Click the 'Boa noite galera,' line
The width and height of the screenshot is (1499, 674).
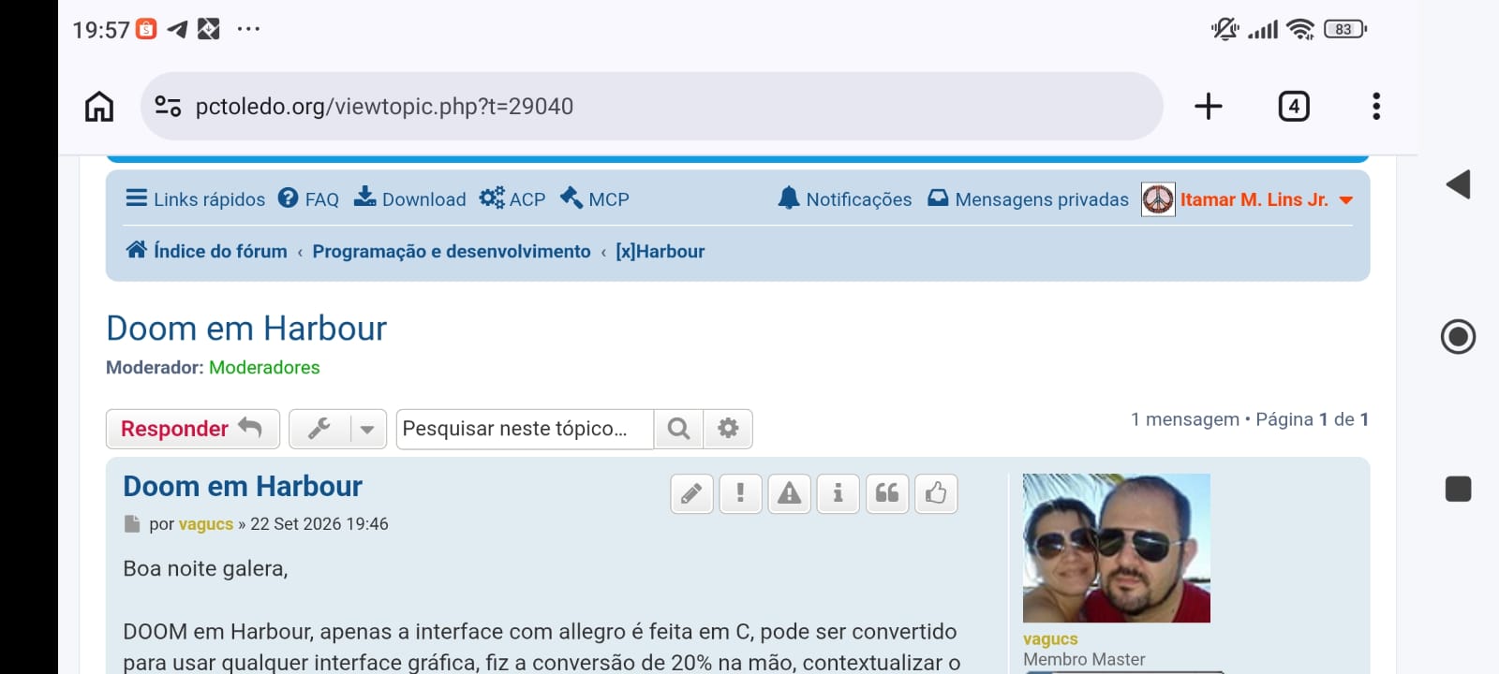coord(205,568)
